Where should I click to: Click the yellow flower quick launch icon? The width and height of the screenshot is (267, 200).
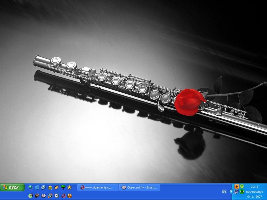pyautogui.click(x=50, y=187)
